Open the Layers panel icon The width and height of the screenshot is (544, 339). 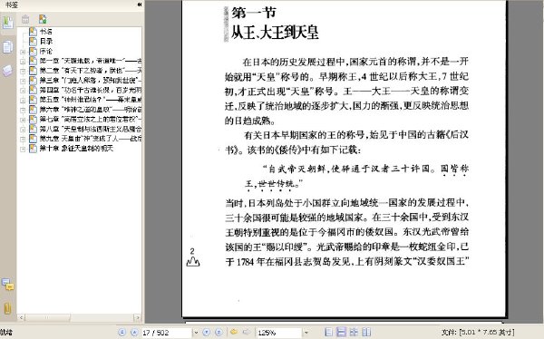coord(7,71)
